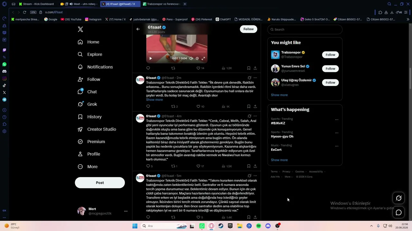Viewport: 412px width, 231px height.
Task: Open options for #BJKvKZ trend
Action: pos(337,120)
